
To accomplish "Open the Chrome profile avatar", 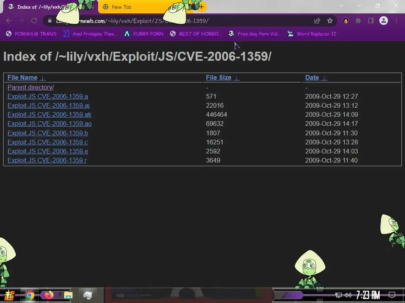I will click(x=384, y=21).
